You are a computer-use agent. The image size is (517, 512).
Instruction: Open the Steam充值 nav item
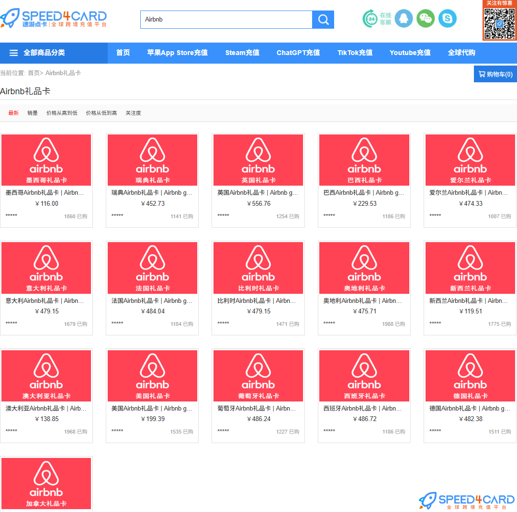tap(242, 53)
